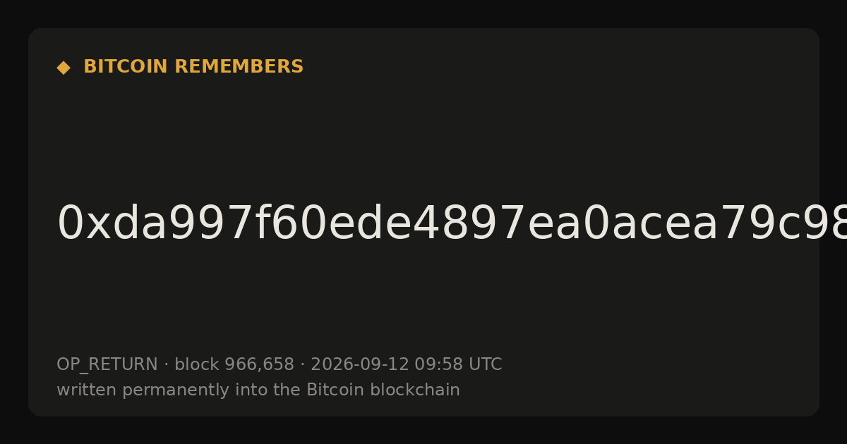This screenshot has height=444, width=847.
Task: Click the OP_RETURN label
Action: pos(107,365)
